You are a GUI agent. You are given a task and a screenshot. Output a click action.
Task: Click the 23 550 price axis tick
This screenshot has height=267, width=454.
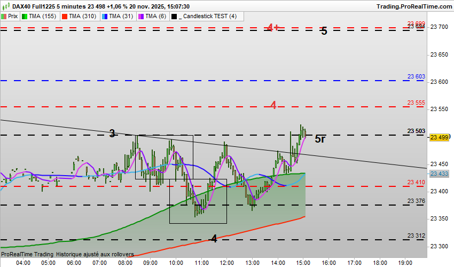pyautogui.click(x=439, y=109)
